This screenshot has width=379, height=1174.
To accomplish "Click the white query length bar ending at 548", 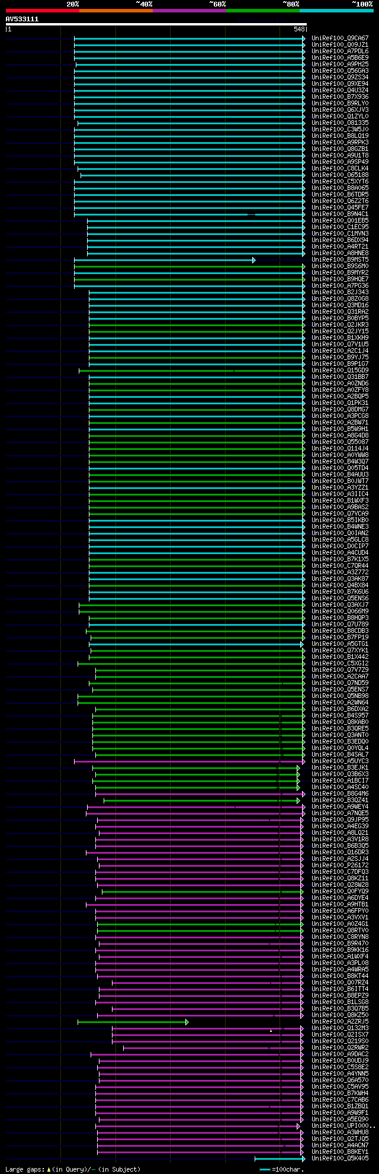I will [x=156, y=24].
